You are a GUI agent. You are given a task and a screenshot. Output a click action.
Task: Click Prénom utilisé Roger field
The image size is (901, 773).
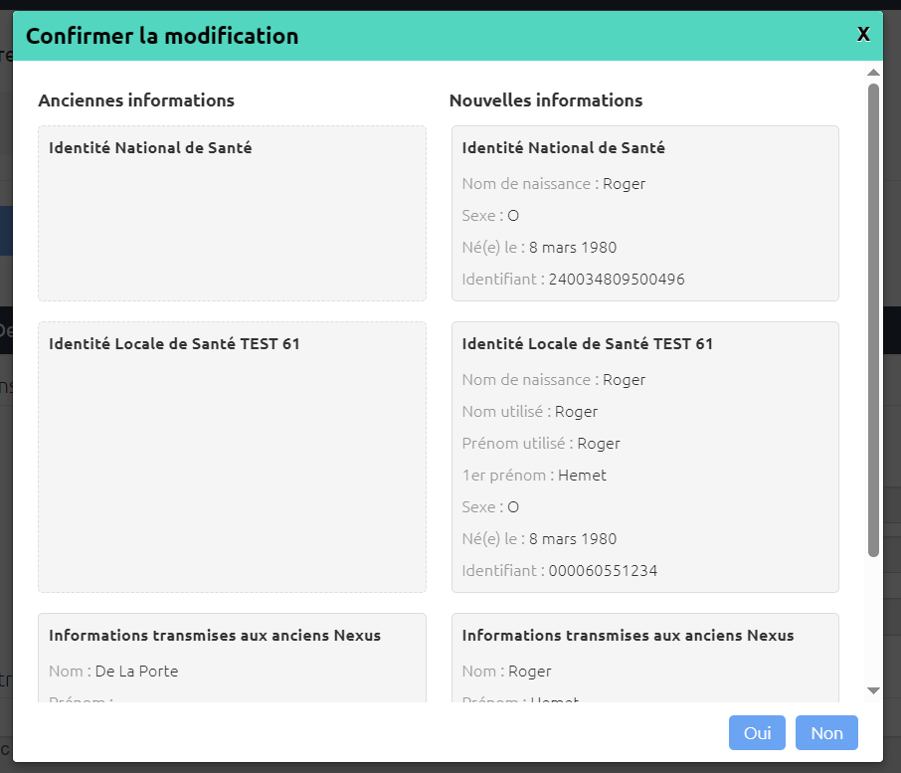[541, 444]
